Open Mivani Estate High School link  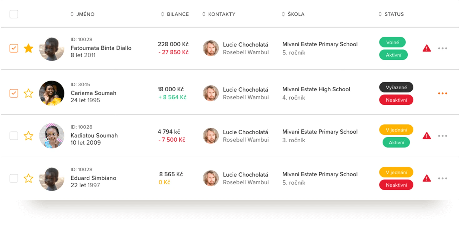pyautogui.click(x=316, y=89)
